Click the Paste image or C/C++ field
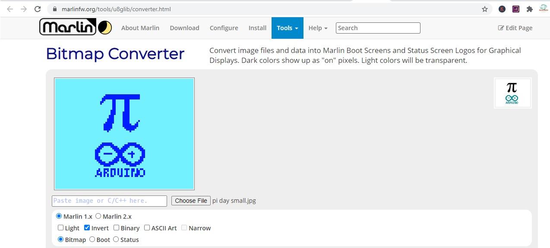 click(109, 201)
